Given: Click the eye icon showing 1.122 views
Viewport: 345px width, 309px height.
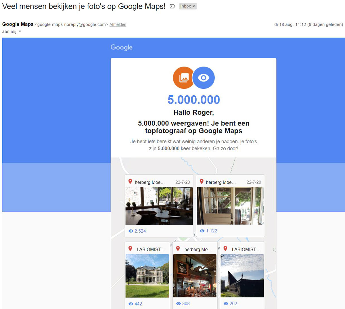Looking at the screenshot, I should [202, 231].
